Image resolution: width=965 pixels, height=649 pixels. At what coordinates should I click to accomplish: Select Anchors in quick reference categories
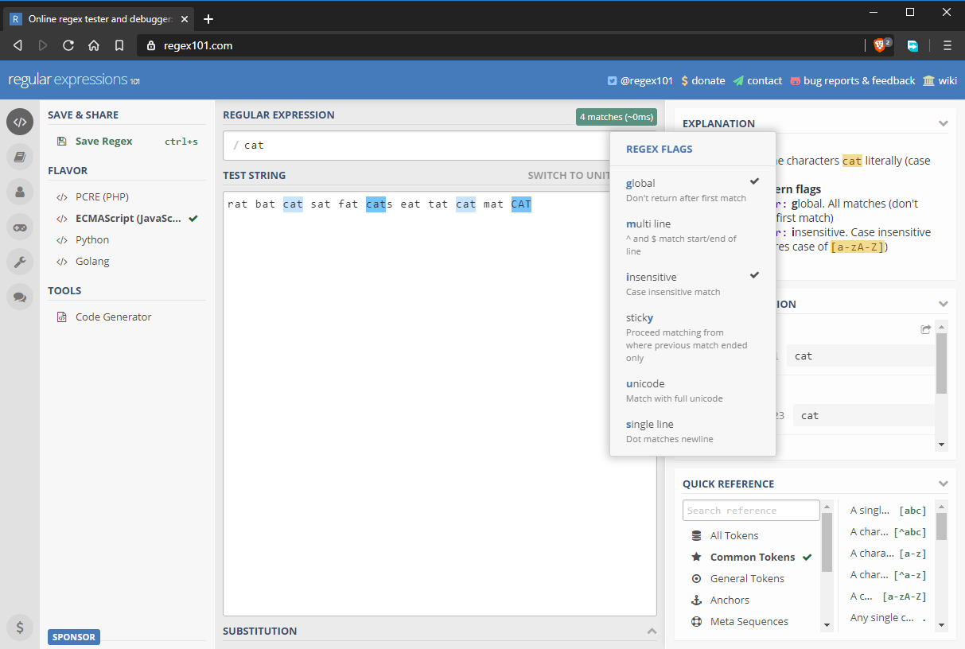730,600
